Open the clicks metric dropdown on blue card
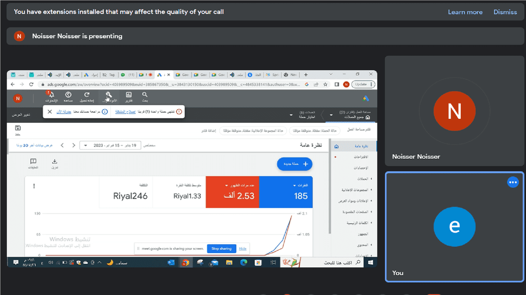 pos(294,185)
